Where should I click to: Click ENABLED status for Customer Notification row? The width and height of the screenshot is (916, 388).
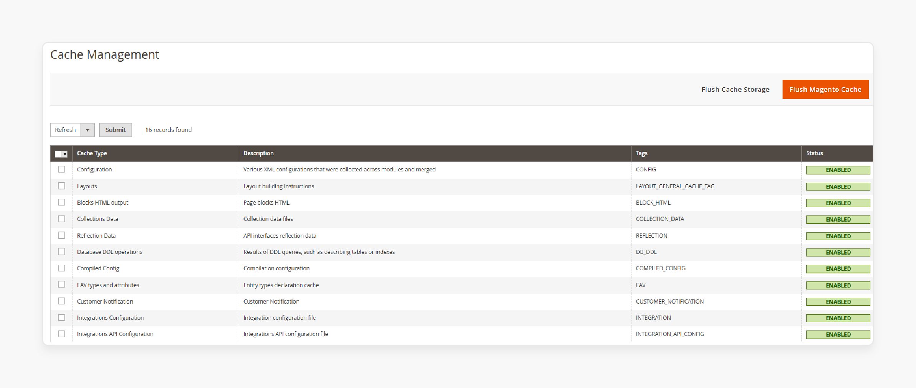click(838, 302)
